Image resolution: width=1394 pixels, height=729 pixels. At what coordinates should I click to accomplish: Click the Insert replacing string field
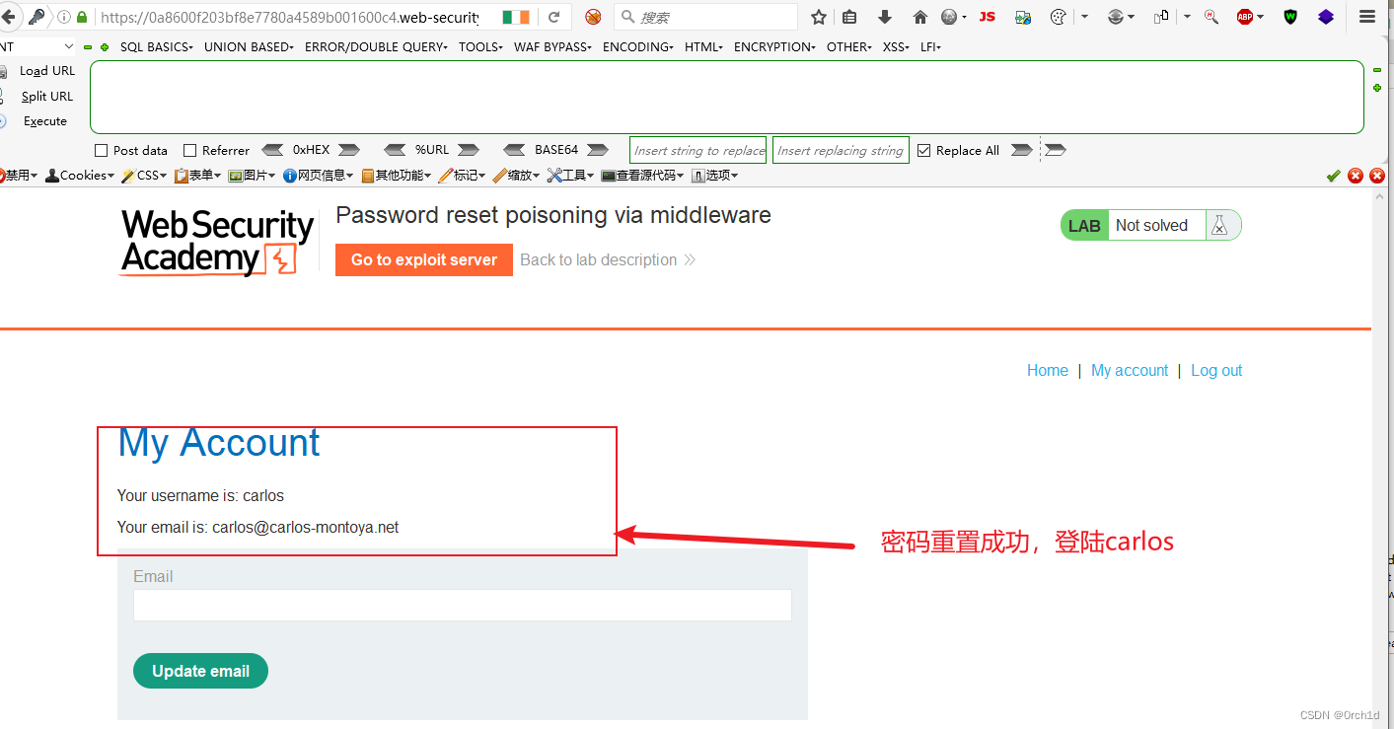click(x=841, y=150)
